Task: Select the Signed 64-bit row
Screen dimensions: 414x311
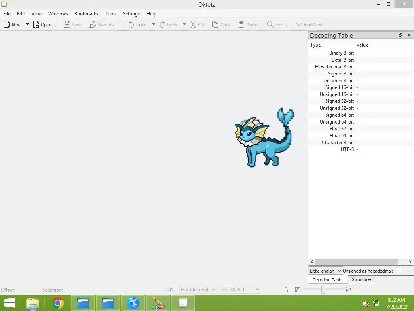Action: point(361,115)
